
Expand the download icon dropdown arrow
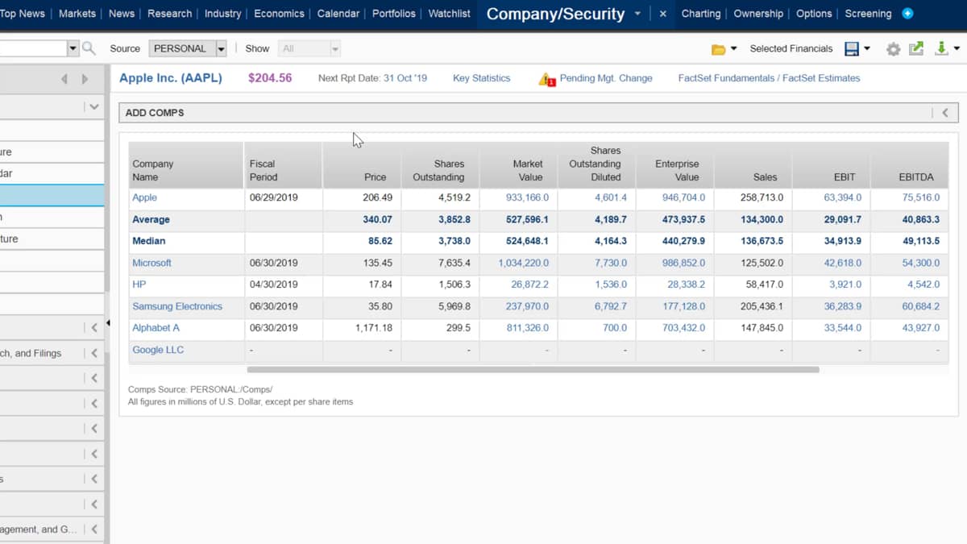pos(957,49)
